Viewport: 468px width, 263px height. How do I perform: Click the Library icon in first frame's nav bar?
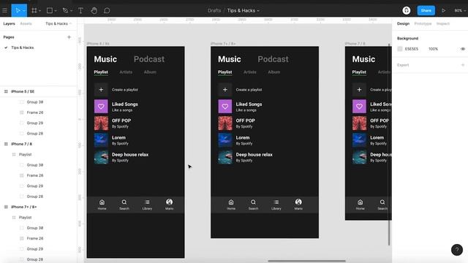pos(147,202)
